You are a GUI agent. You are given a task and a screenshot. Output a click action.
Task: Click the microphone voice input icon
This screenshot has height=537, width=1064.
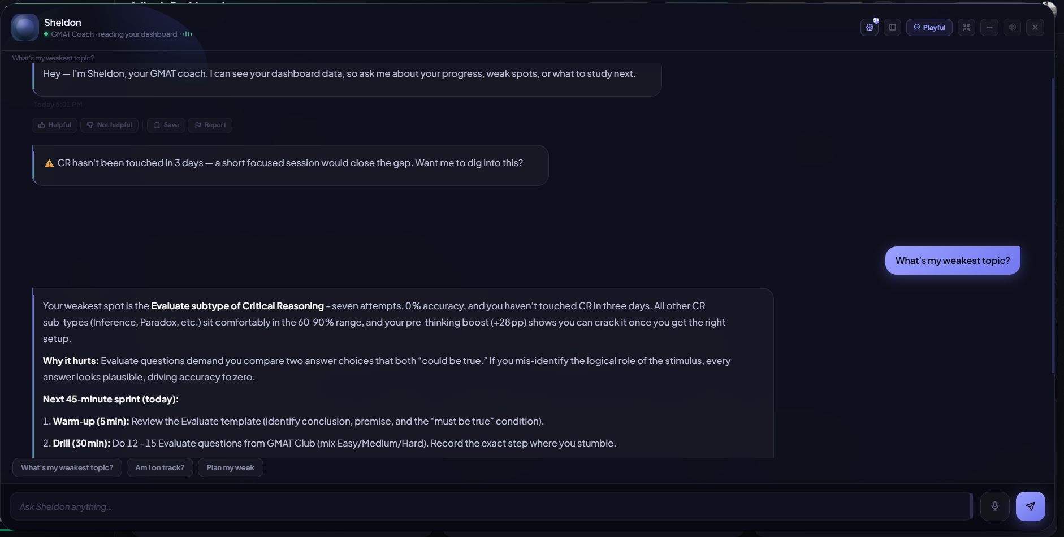click(x=995, y=506)
